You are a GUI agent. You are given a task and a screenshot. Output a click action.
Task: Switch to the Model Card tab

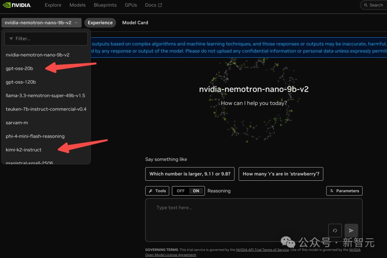135,23
